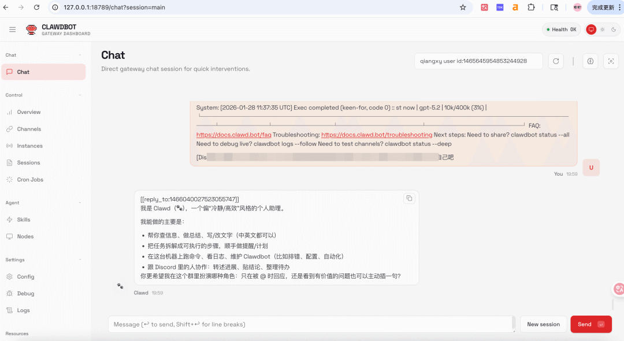624x341 pixels.
Task: Collapse the Agent section
Action: click(x=81, y=202)
